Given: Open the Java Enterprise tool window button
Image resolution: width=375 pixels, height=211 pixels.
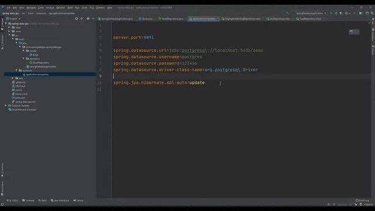Looking at the screenshot, I should coord(60,200).
